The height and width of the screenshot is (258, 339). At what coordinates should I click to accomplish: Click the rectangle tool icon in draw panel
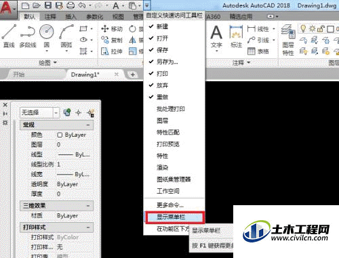point(83,29)
